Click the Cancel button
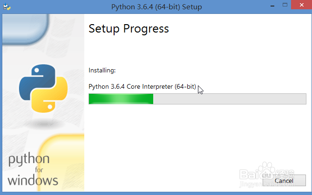312x195 pixels. tap(284, 180)
